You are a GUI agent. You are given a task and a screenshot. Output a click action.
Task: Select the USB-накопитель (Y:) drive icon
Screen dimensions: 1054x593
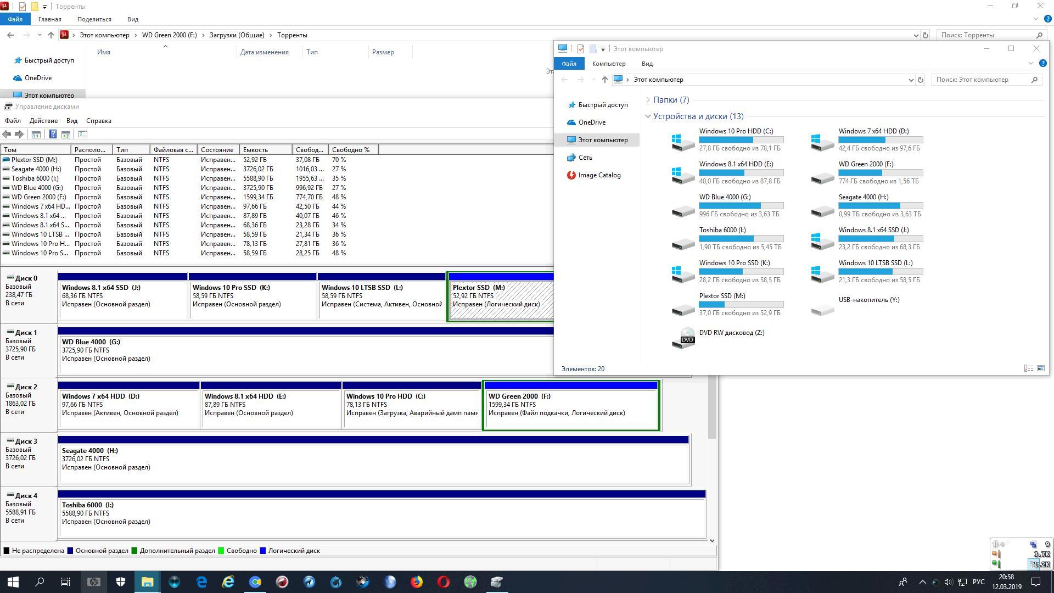click(x=822, y=309)
